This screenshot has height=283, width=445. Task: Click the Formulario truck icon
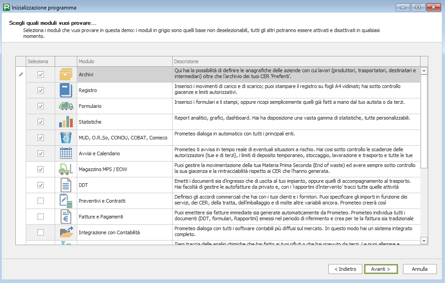click(x=66, y=106)
